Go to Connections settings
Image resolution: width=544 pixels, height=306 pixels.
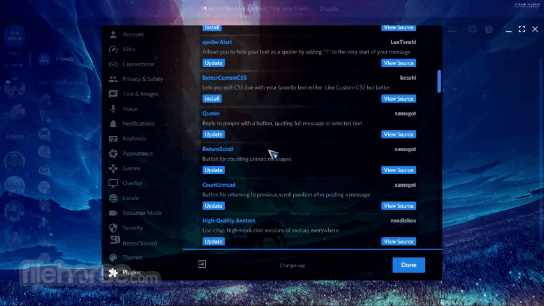click(x=138, y=64)
